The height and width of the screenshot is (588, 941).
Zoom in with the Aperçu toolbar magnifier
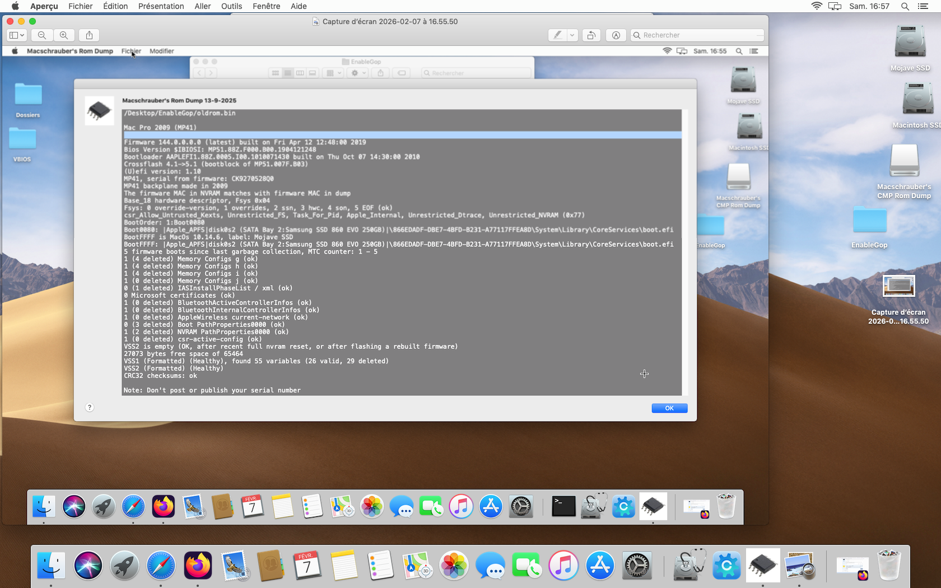coord(64,35)
